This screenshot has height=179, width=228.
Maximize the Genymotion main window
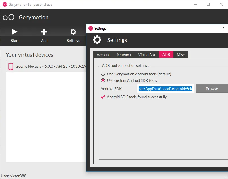click(x=208, y=4)
